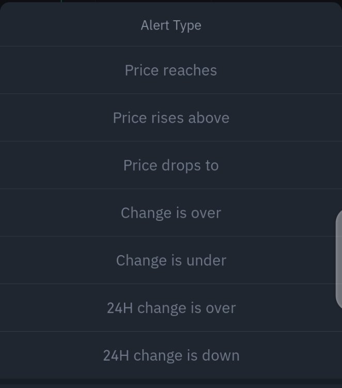The image size is (342, 388).
Task: Click the last alert type in list
Action: point(171,355)
